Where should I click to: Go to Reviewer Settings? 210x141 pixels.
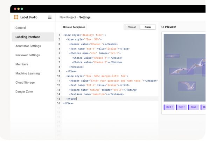28,55
